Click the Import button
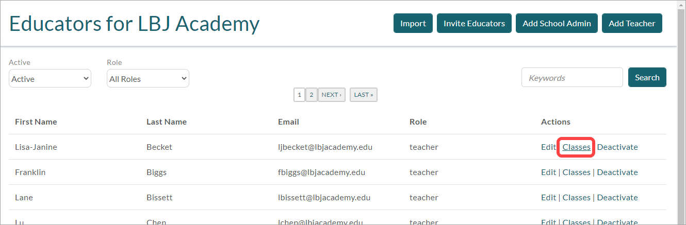 click(x=413, y=23)
